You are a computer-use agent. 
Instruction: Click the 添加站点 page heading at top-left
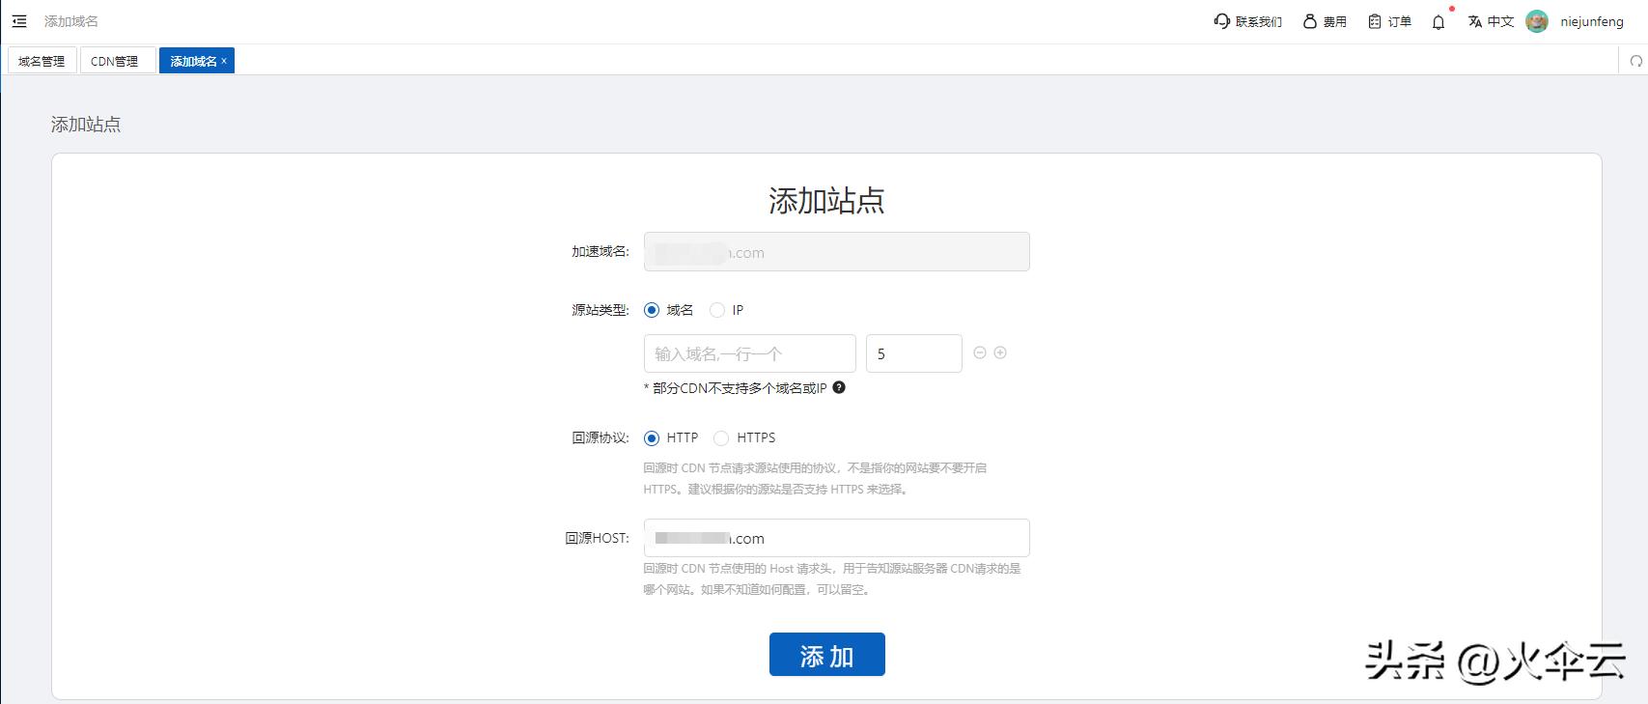tap(86, 125)
